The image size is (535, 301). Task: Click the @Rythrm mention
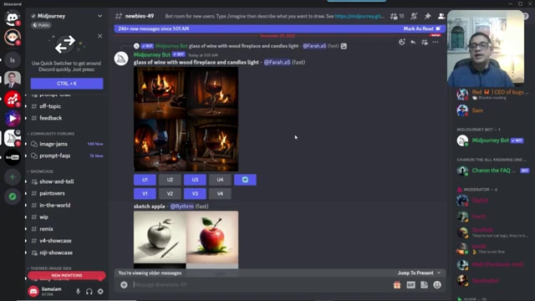point(182,207)
